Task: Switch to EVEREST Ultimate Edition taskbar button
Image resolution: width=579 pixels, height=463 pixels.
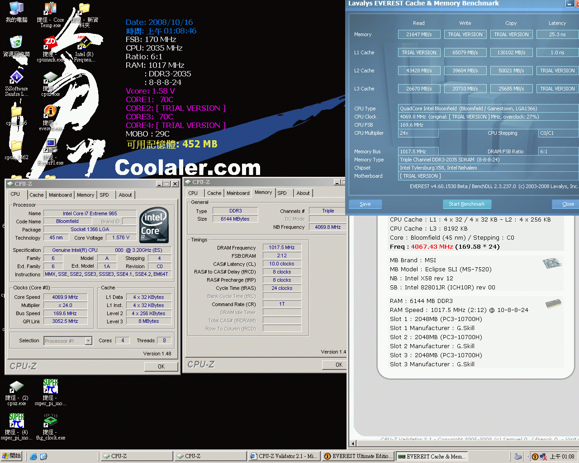Action: 358,456
